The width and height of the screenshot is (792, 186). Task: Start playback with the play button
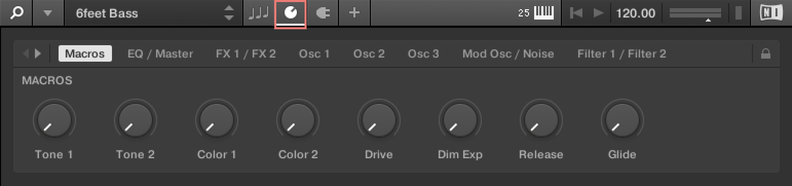point(598,13)
